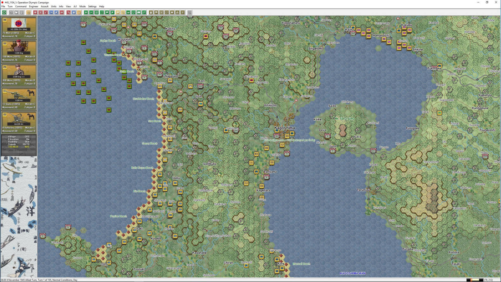Open the A/I menu
Screen dimensions: 501x282
pos(75,7)
